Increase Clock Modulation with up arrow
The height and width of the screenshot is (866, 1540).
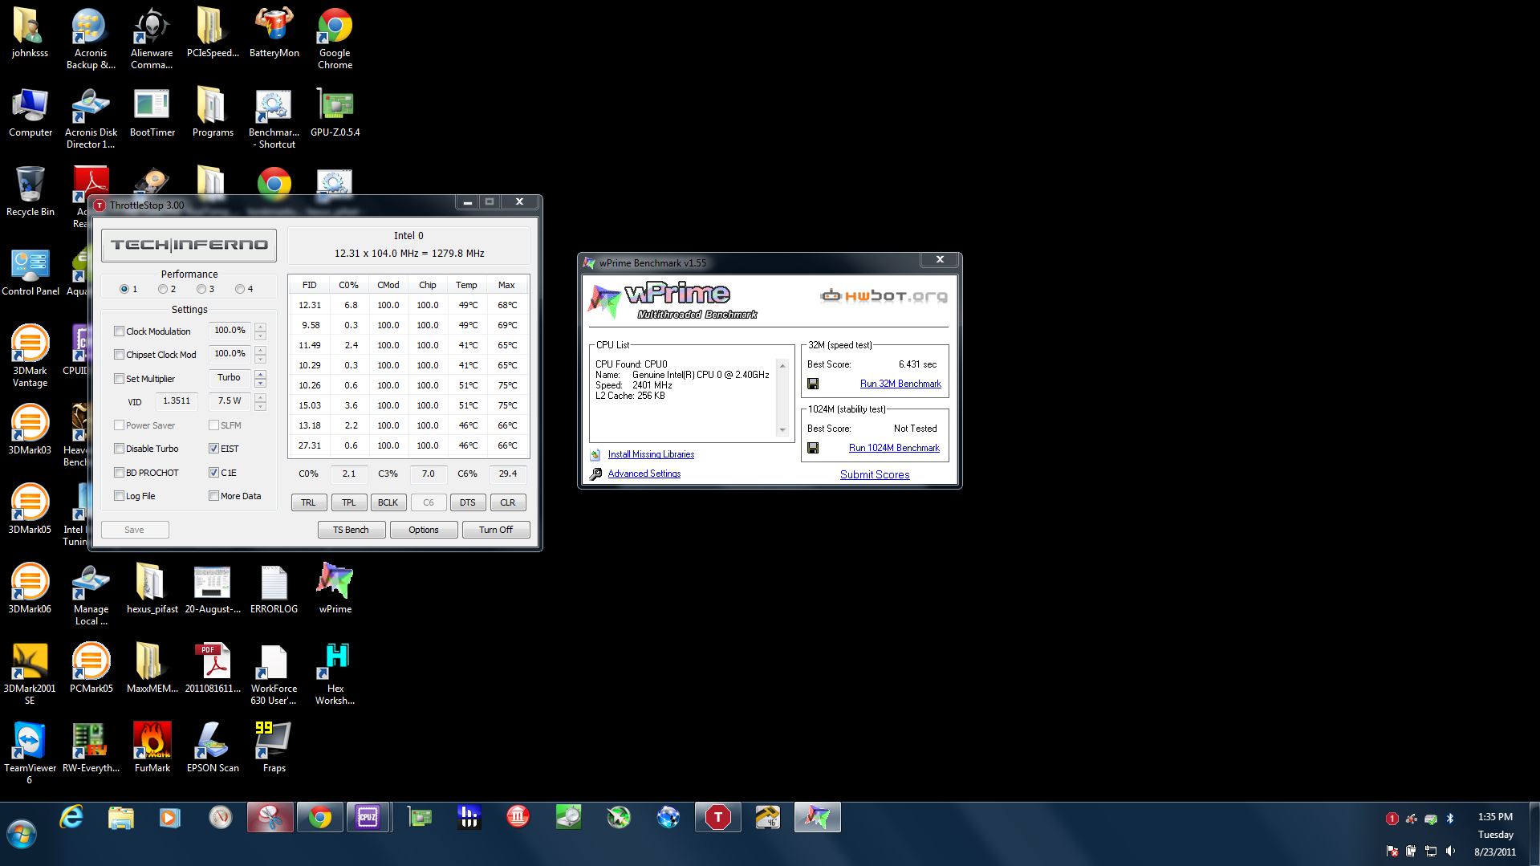pos(260,327)
